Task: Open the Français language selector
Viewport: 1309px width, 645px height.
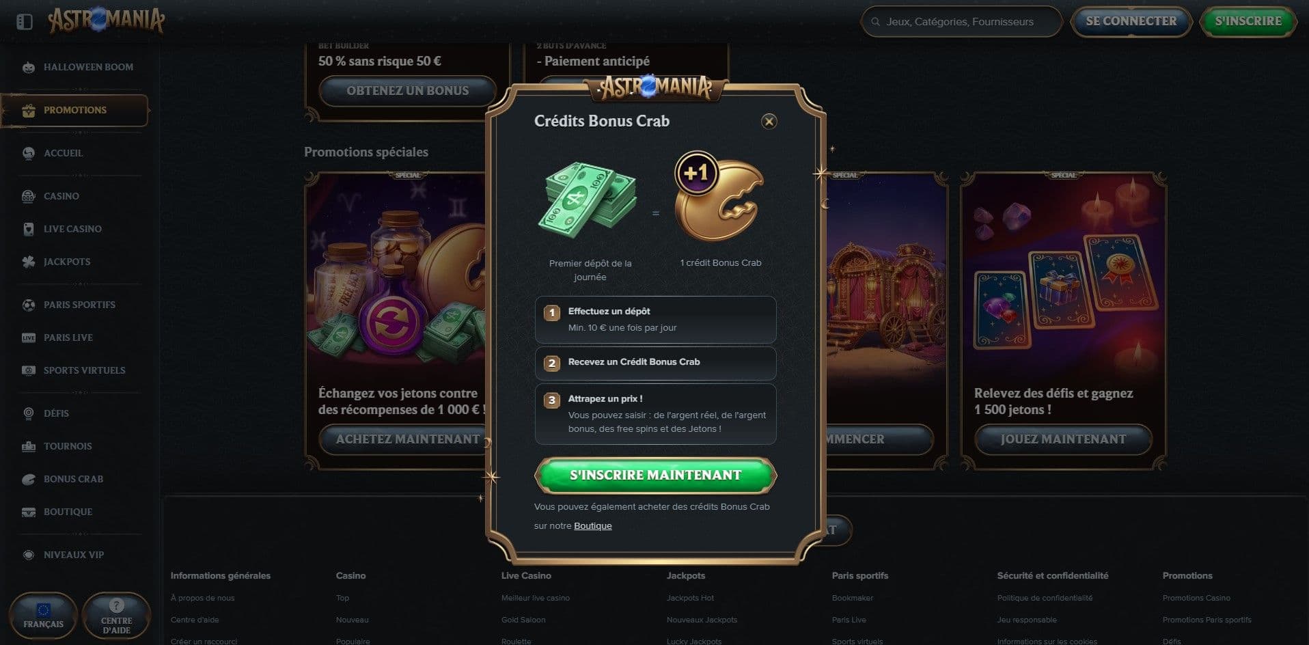Action: click(x=43, y=616)
